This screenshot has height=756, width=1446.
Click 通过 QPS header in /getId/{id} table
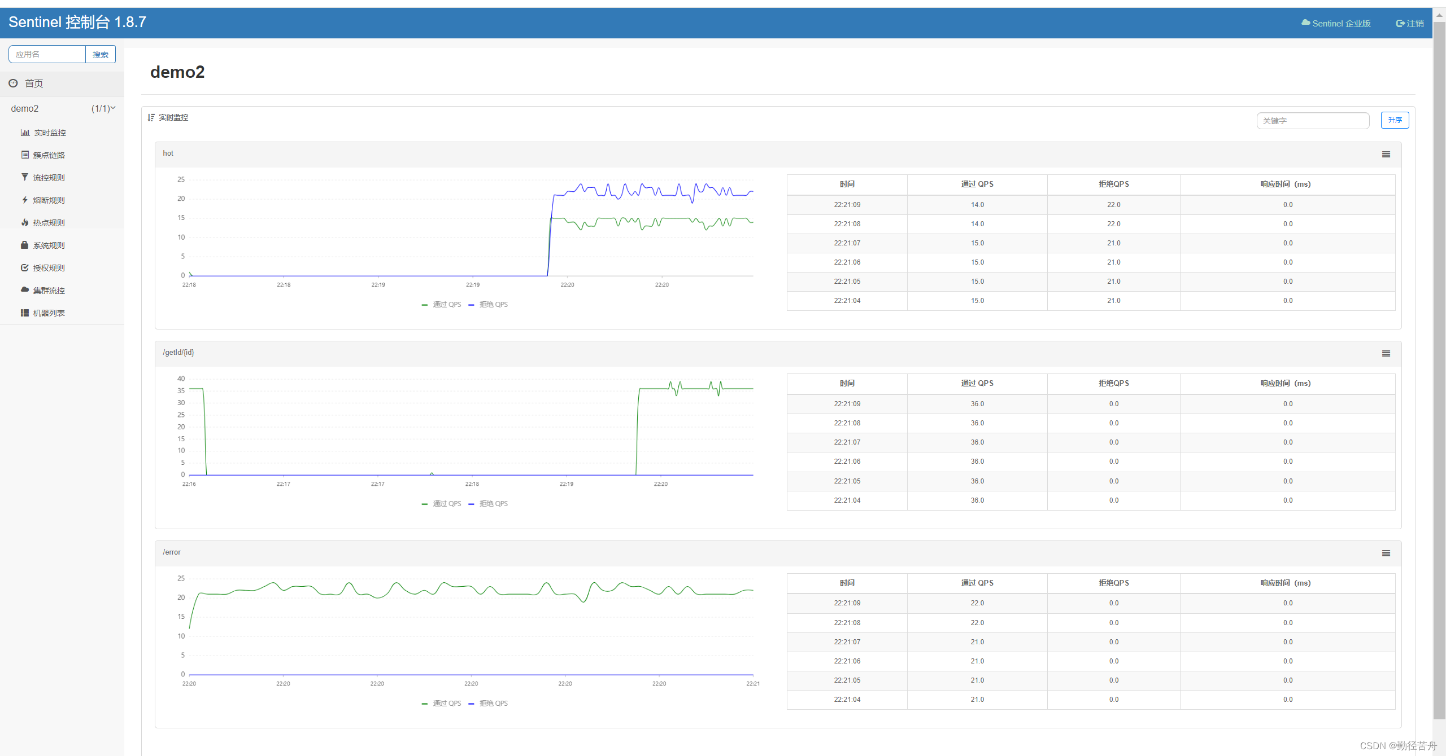(977, 384)
